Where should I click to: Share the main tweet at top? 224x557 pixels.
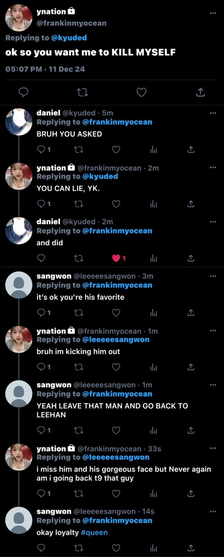200,92
